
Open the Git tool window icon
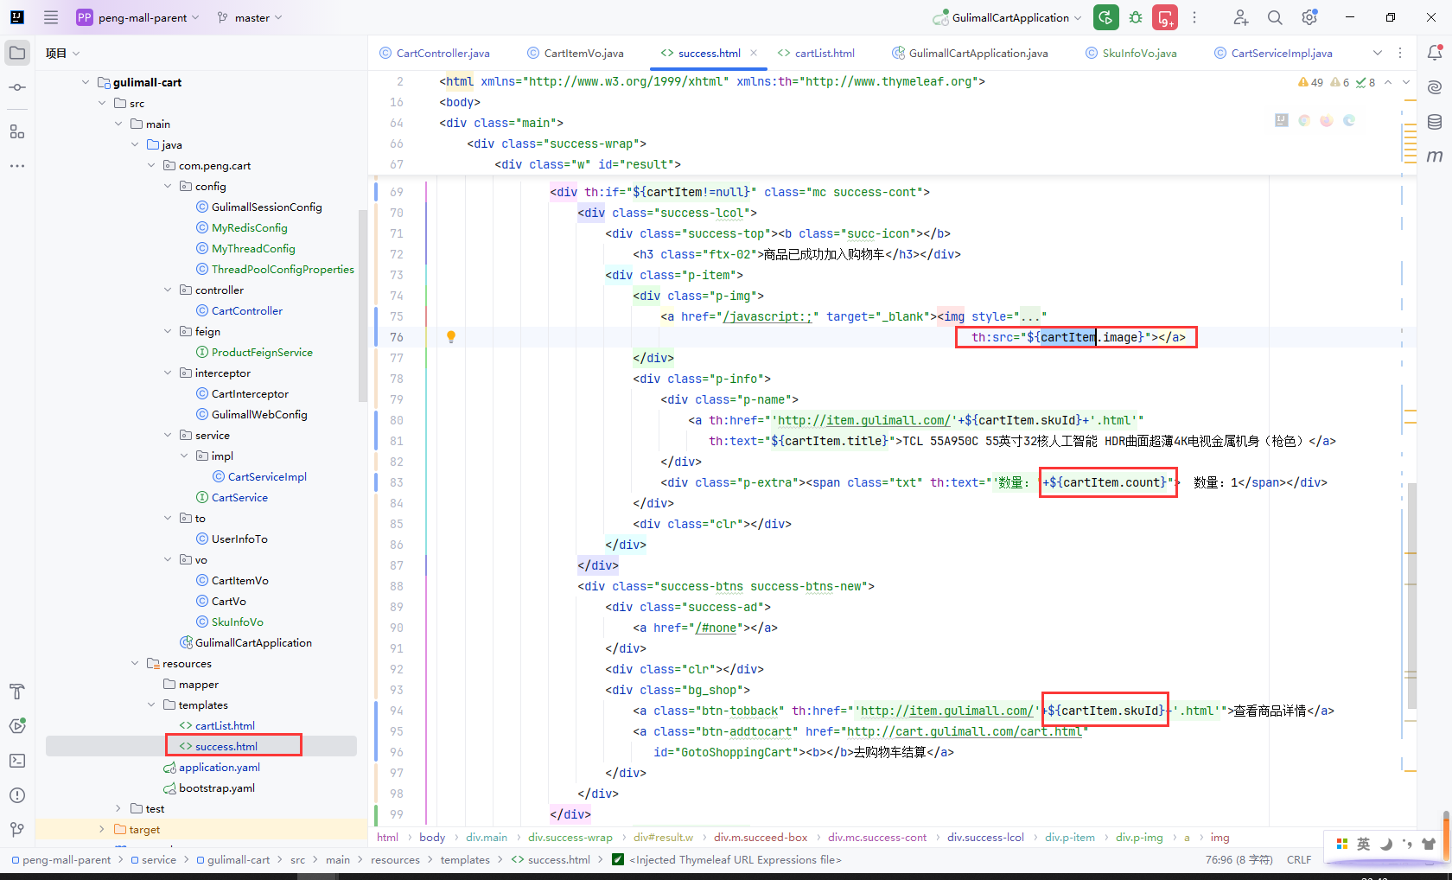coord(17,830)
